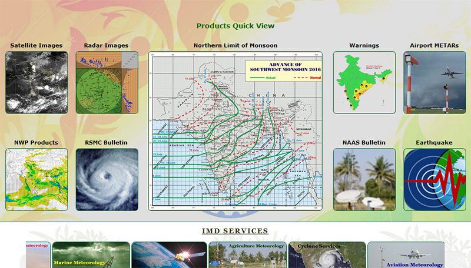Open the NWP Products forecast thumbnail
The height and width of the screenshot is (268, 471).
37,180
